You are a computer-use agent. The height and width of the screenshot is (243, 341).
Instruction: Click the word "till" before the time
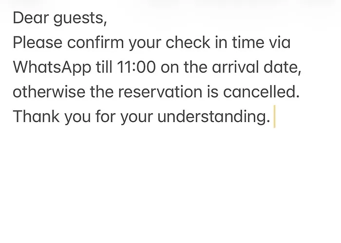[104, 67]
